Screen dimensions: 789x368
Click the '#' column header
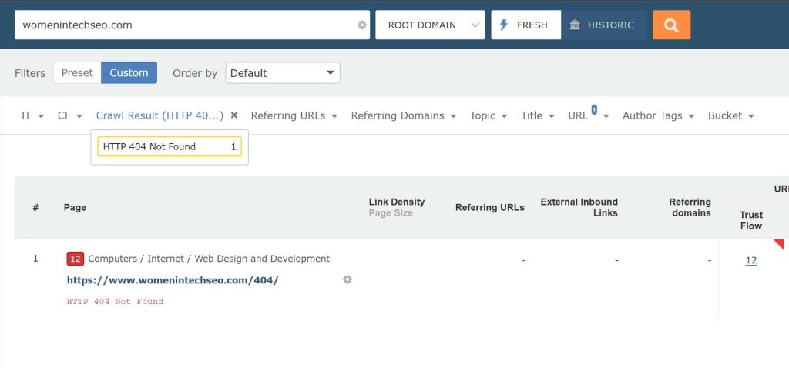pyautogui.click(x=35, y=208)
